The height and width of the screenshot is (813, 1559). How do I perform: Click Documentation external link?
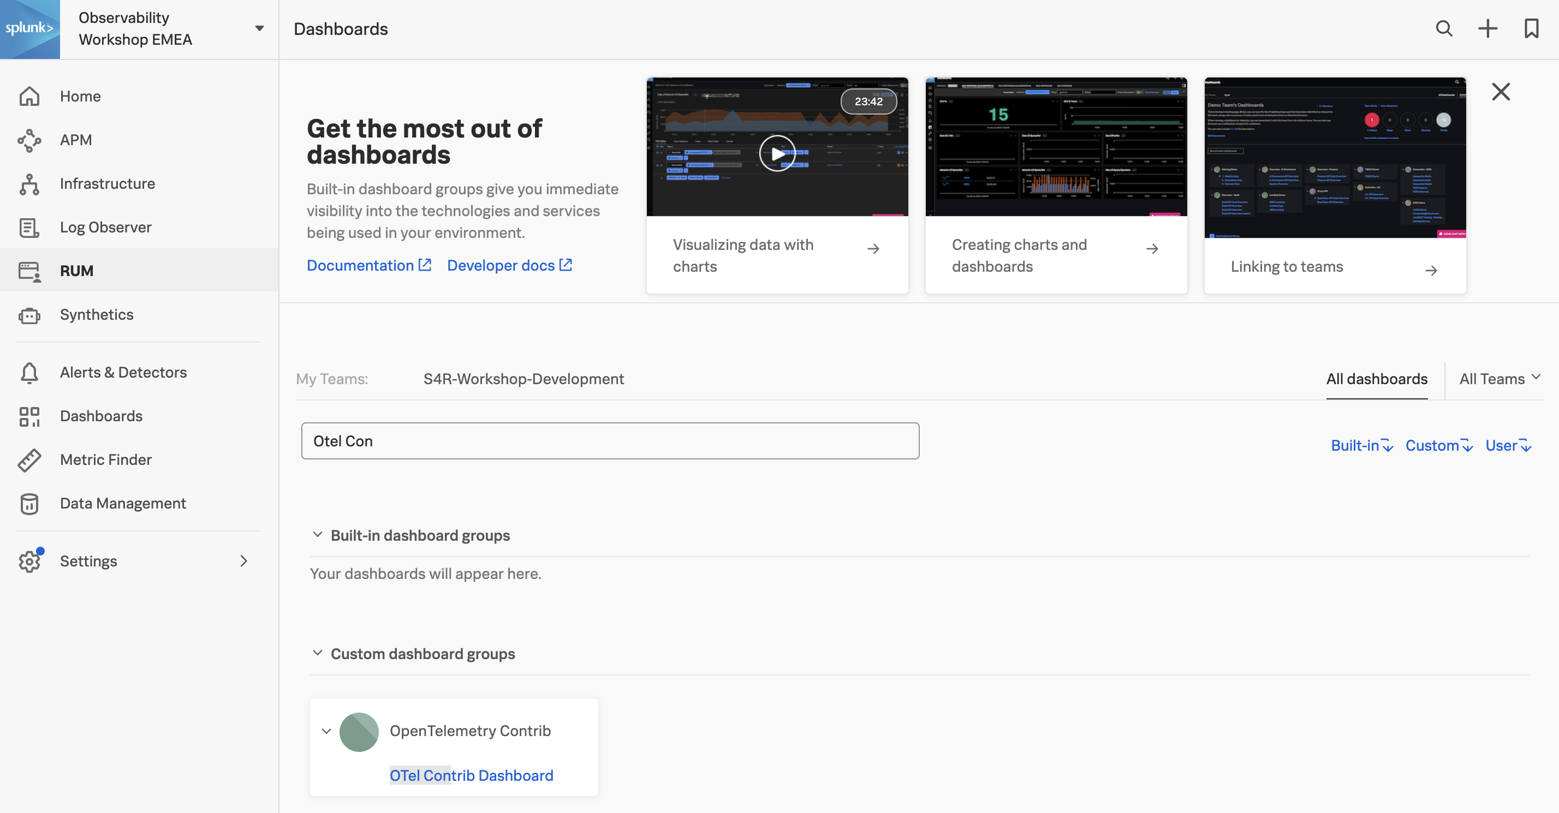tap(368, 265)
